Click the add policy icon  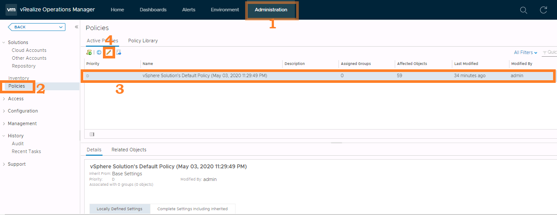89,52
